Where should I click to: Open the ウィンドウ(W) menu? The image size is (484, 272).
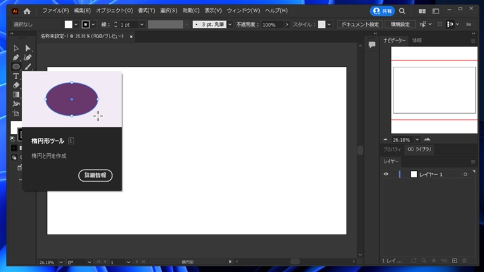243,10
